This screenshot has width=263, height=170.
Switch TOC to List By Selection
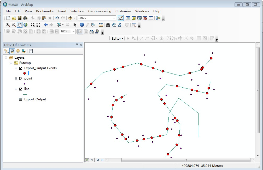(24, 51)
